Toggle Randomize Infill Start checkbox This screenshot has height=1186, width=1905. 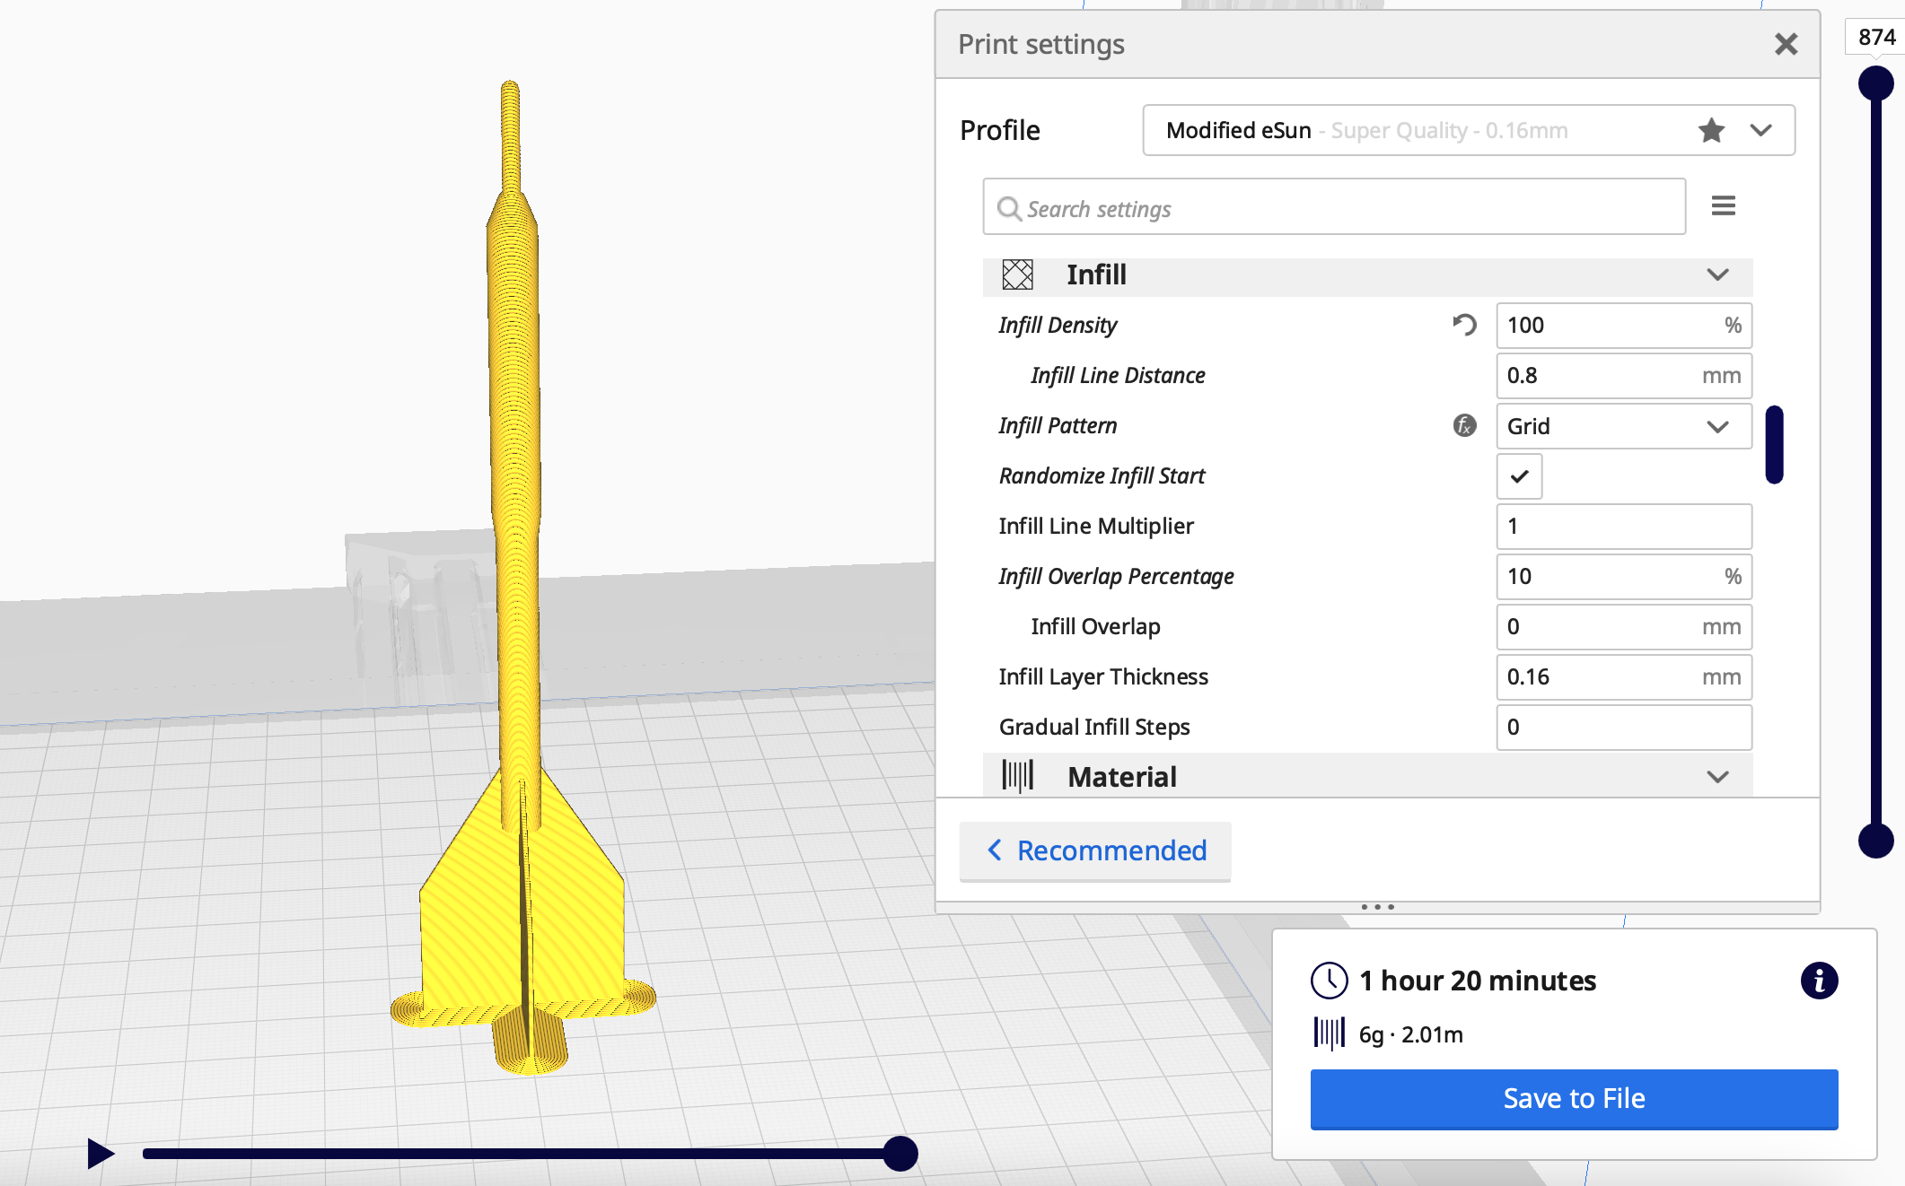(x=1519, y=476)
